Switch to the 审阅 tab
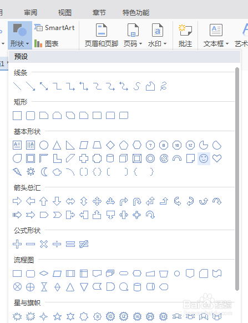Screen dimensions: 248x323 point(31,13)
